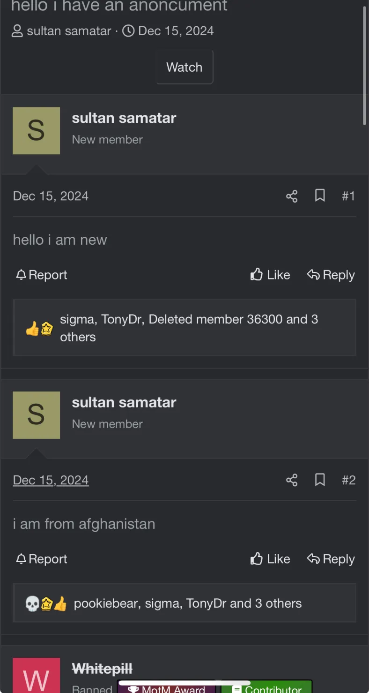Open post #1 permalink number

click(348, 196)
